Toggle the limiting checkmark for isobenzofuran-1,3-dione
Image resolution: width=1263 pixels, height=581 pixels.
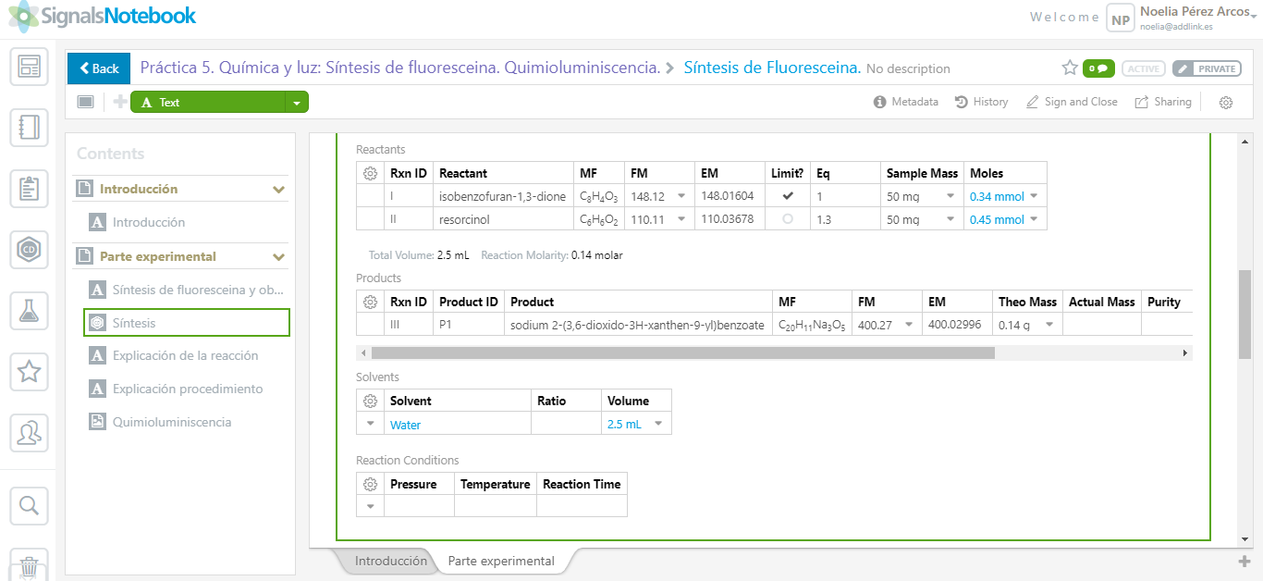tap(788, 196)
